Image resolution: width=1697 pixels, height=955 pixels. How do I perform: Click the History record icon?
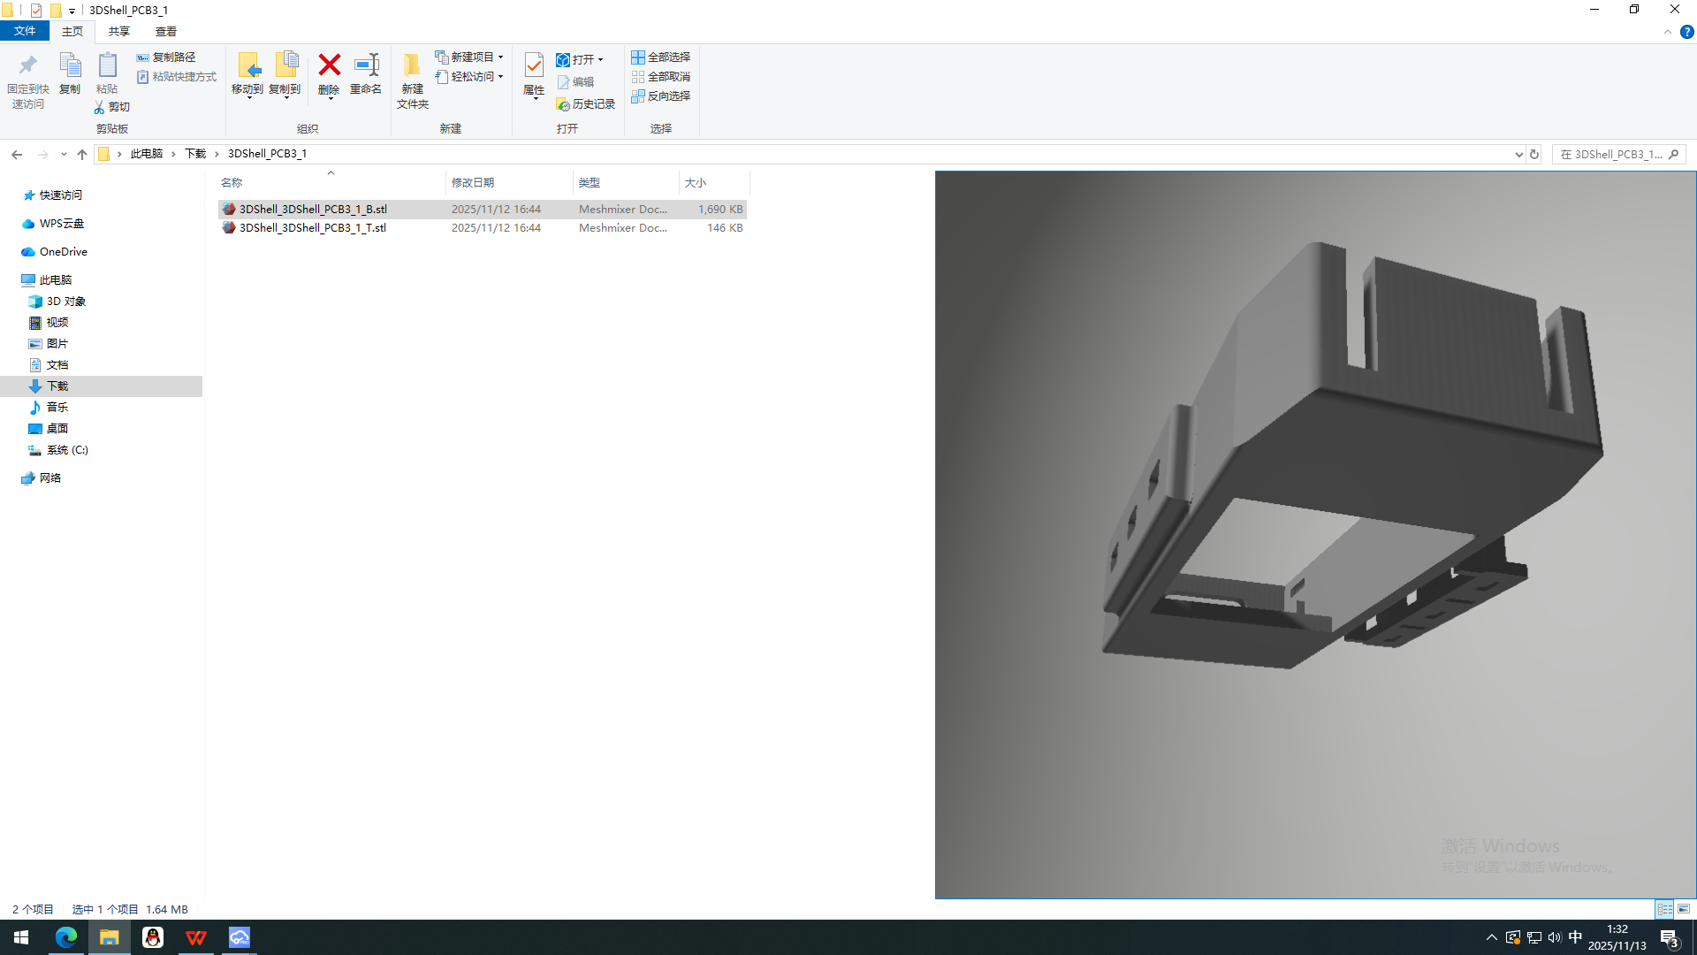tap(563, 104)
